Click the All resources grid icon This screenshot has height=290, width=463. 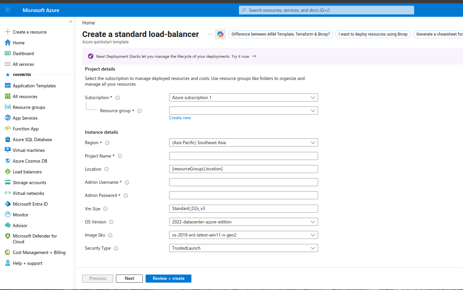pos(7,96)
